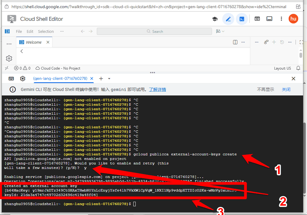Open the Edit menu
Viewport: 307px width, 215px height.
pos(30,32)
